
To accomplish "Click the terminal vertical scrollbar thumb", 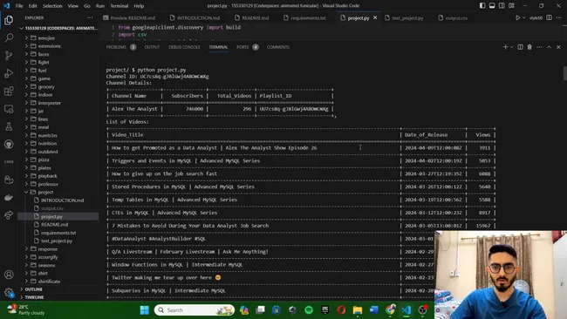I will 565,73.
